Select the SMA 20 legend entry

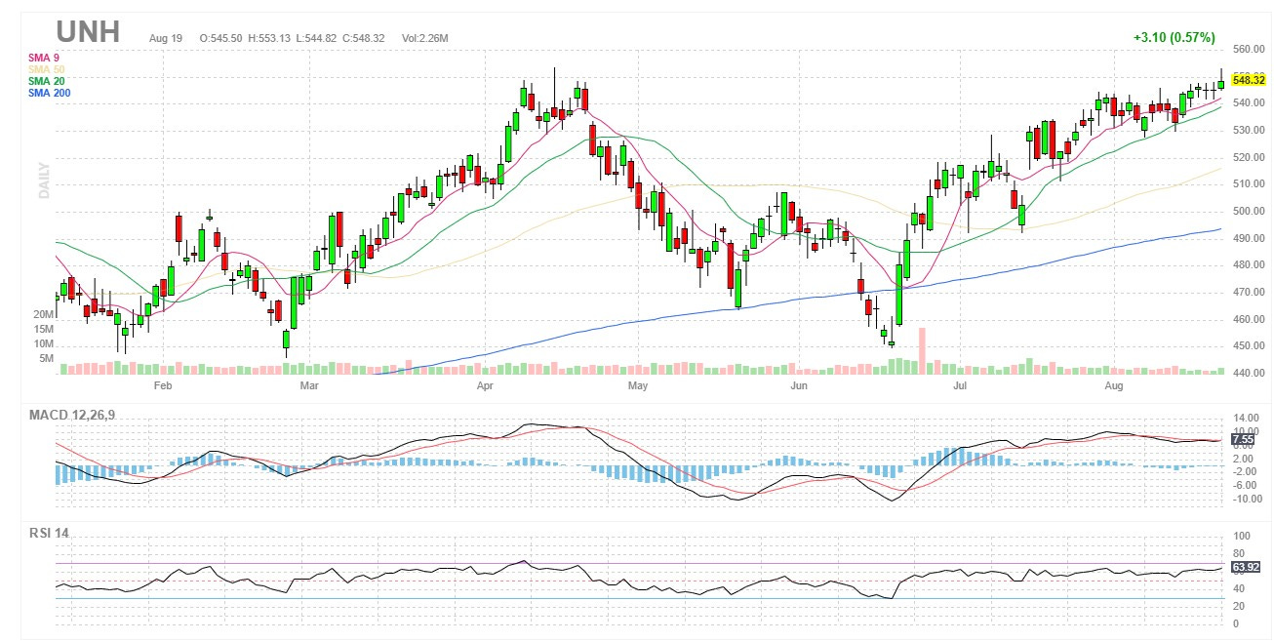click(47, 81)
